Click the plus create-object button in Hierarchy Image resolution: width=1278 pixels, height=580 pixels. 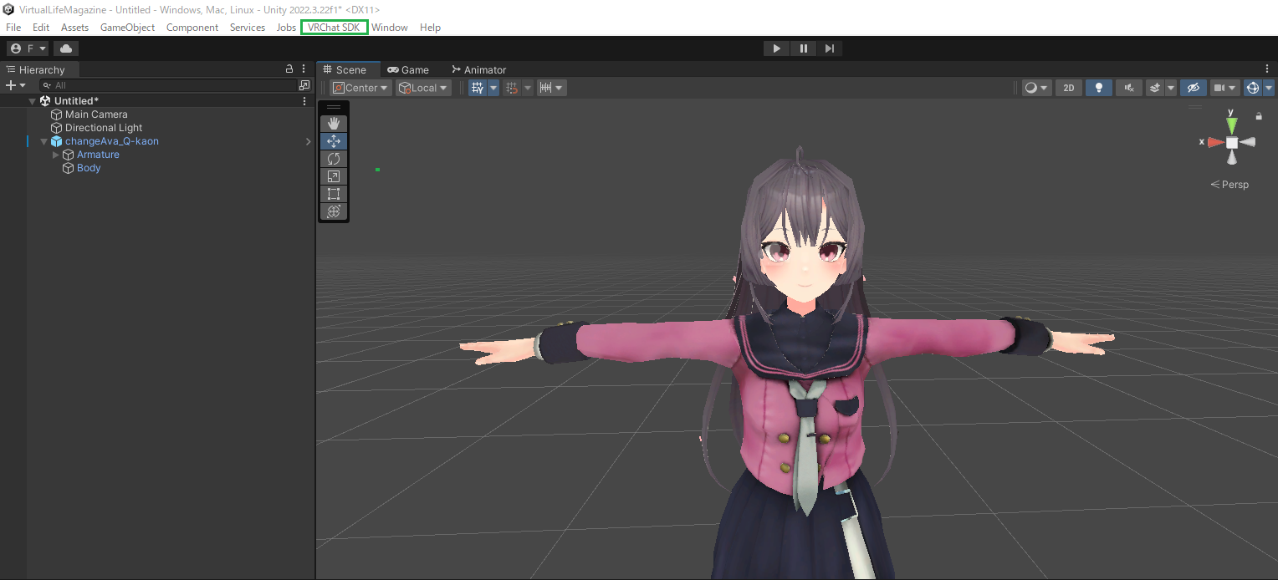tap(15, 85)
